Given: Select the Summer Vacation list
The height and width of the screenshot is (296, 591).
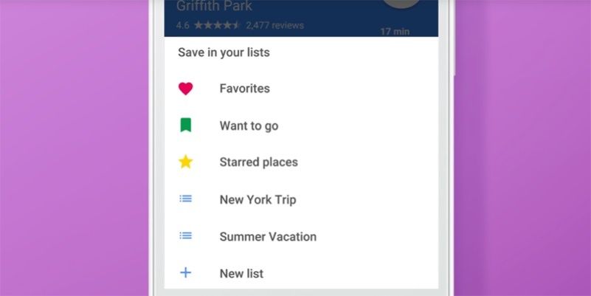Looking at the screenshot, I should [268, 237].
